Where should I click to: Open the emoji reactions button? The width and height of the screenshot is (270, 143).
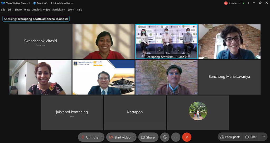(165, 137)
